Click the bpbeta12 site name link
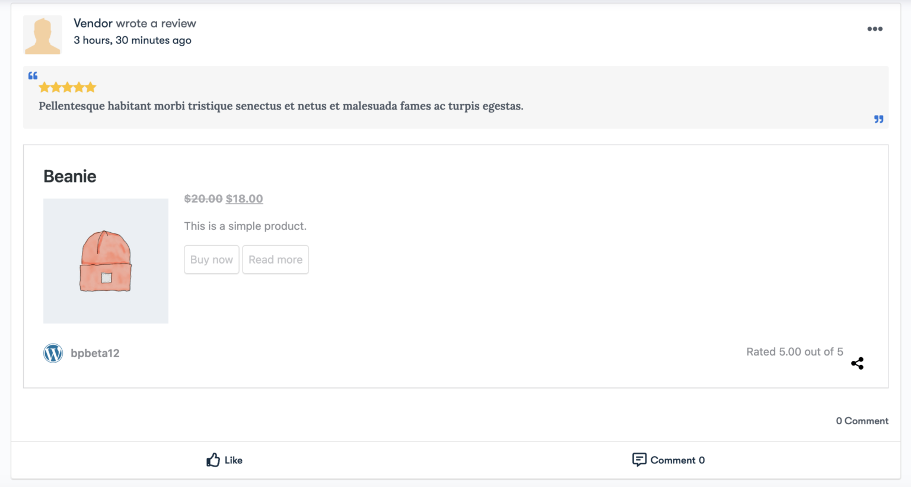The width and height of the screenshot is (911, 487). (95, 353)
